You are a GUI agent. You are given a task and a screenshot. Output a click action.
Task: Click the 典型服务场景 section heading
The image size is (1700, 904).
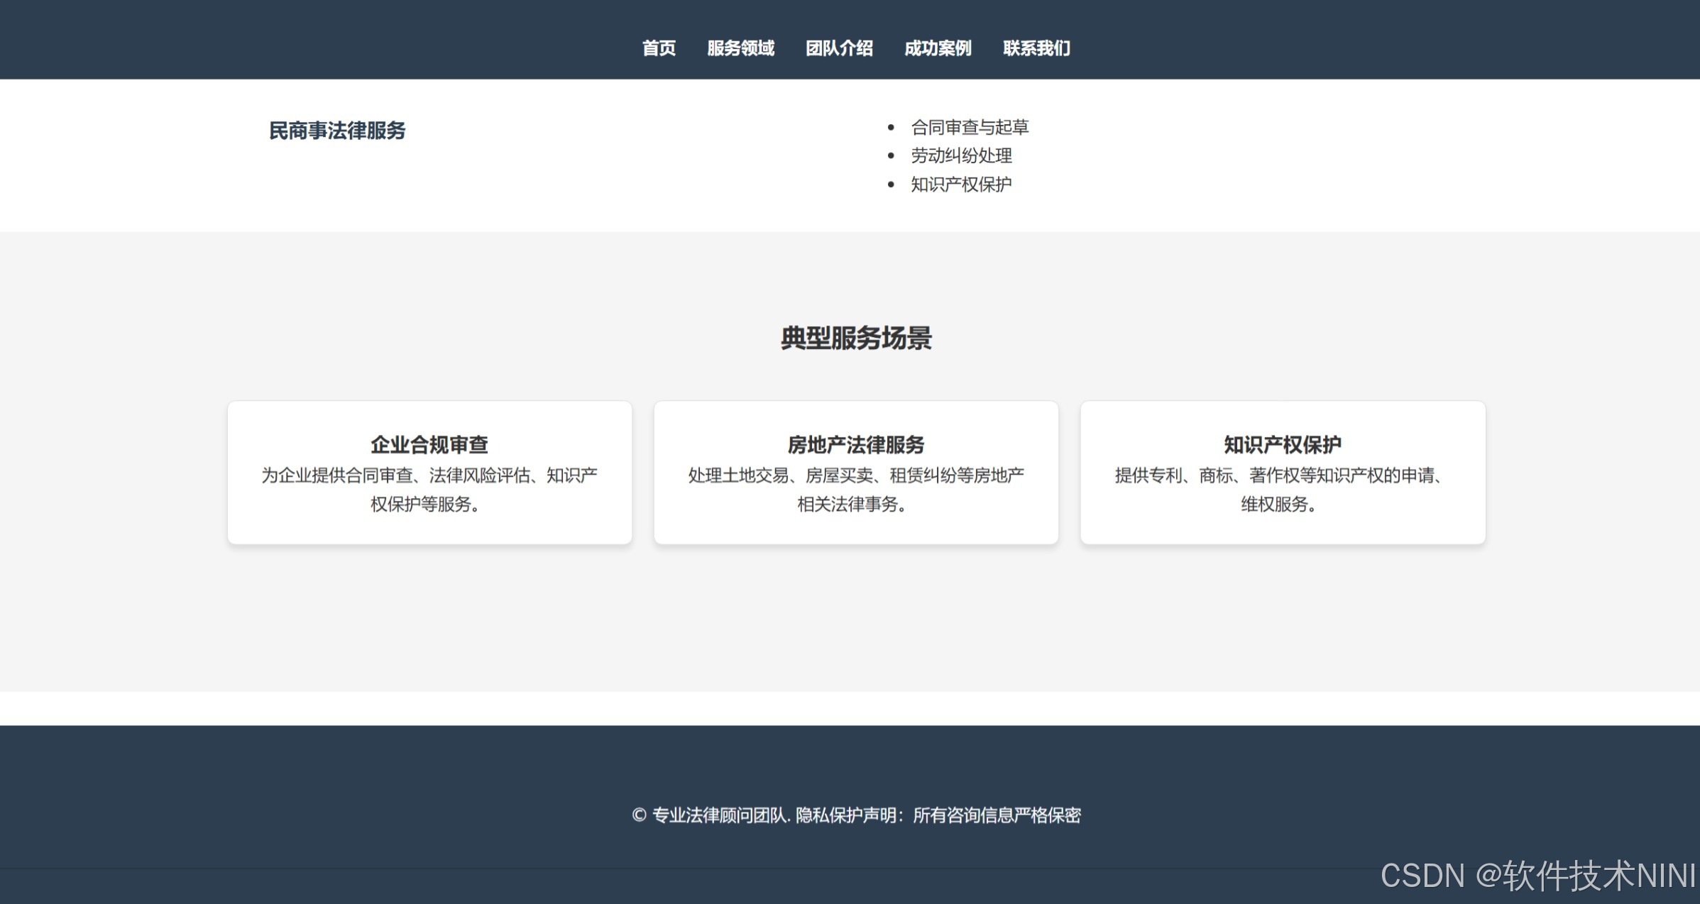856,338
